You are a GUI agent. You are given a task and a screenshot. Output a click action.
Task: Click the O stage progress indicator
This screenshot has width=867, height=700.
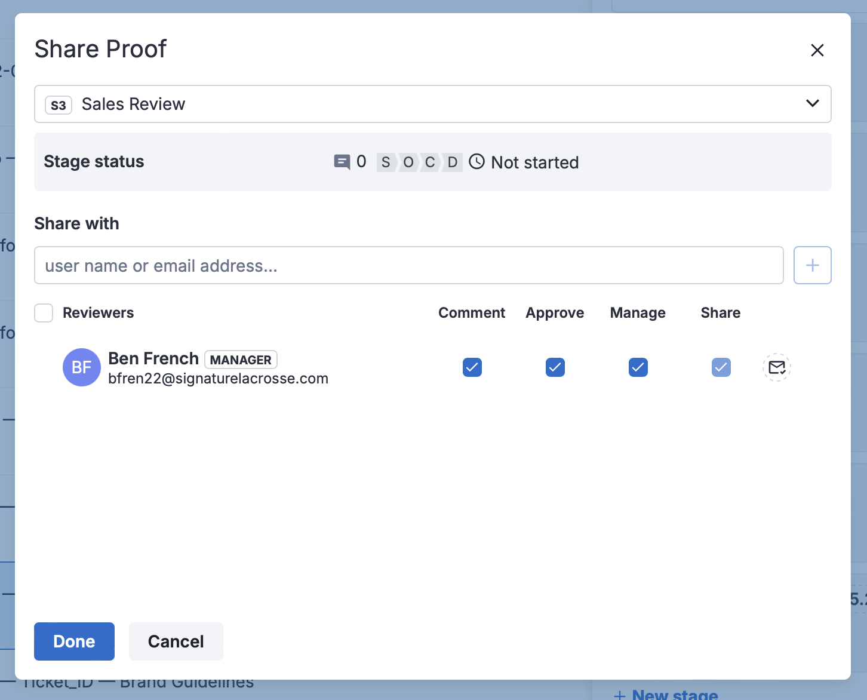408,162
